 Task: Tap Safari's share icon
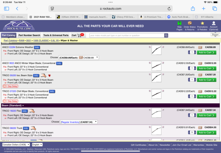coord(193,8)
